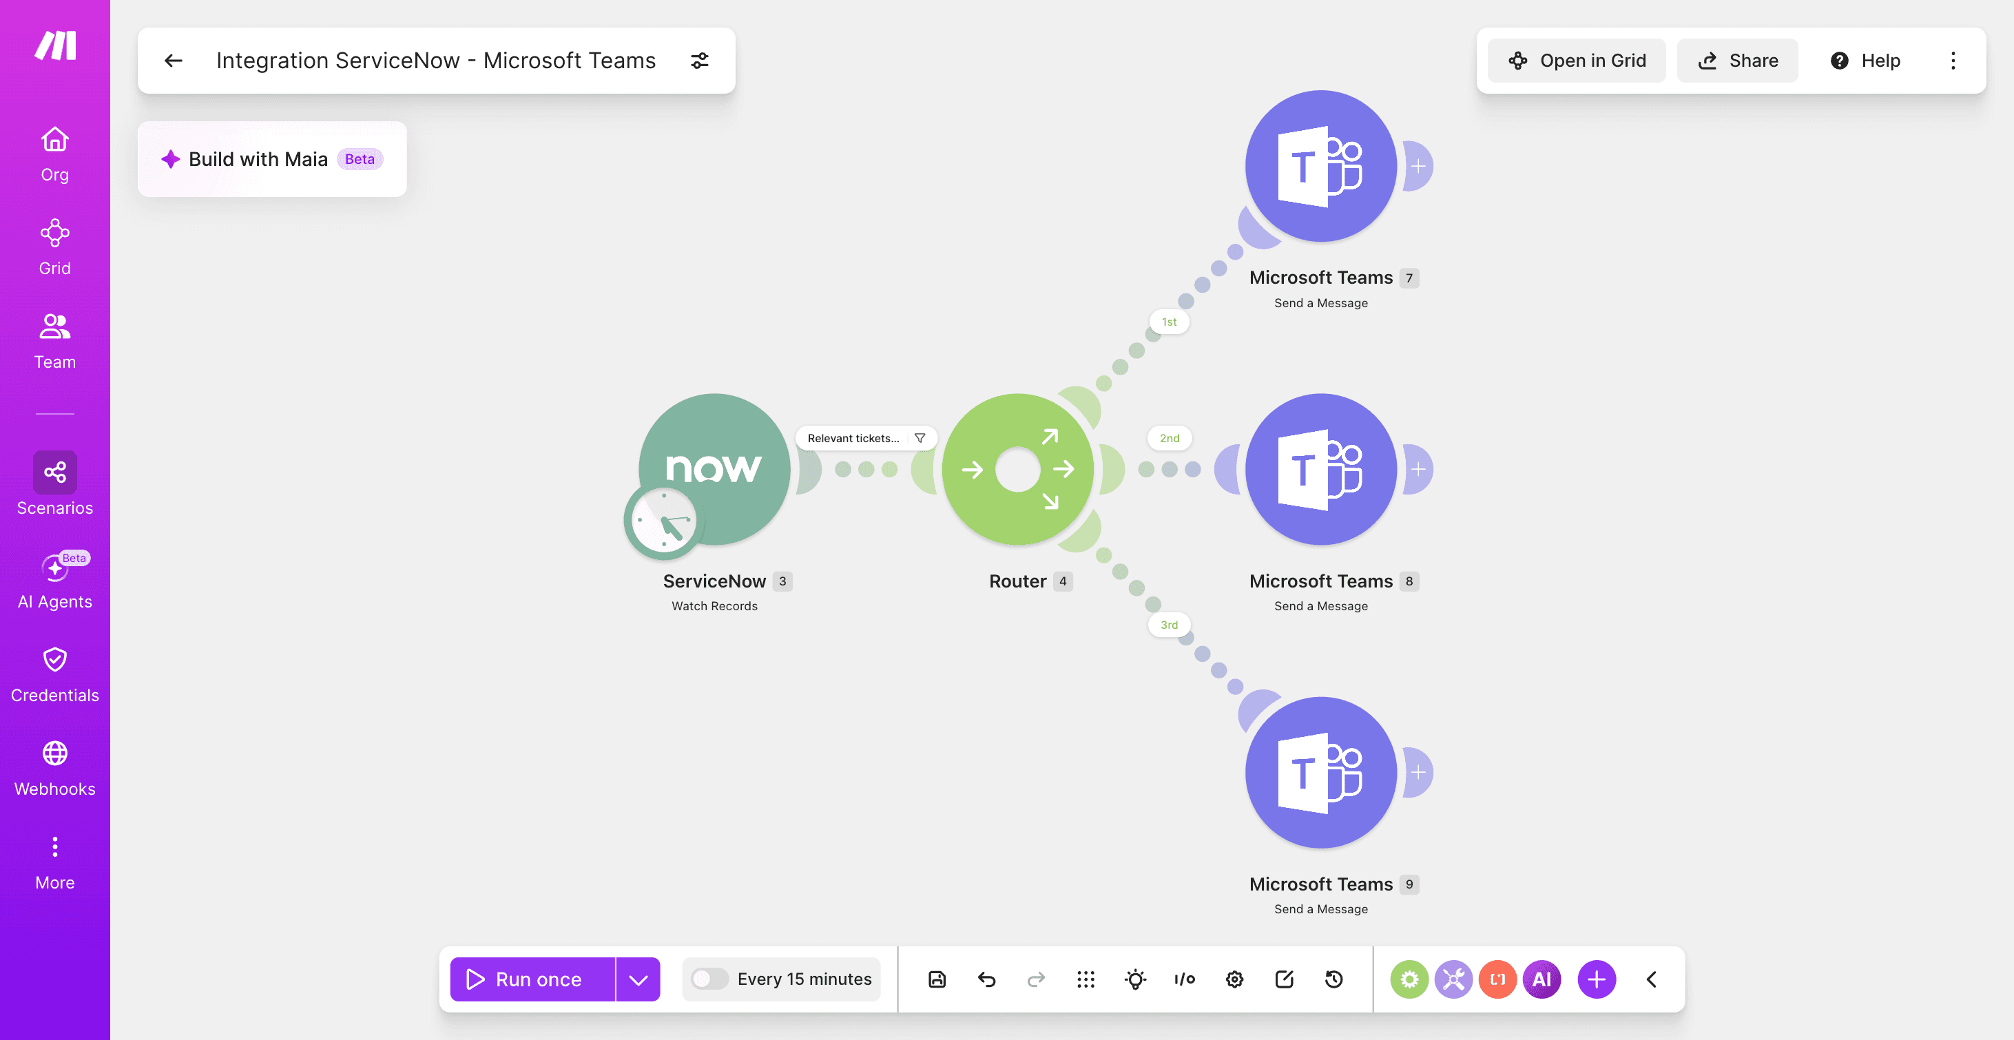The image size is (2014, 1040).
Task: Open the Webhooks page
Action: click(54, 769)
